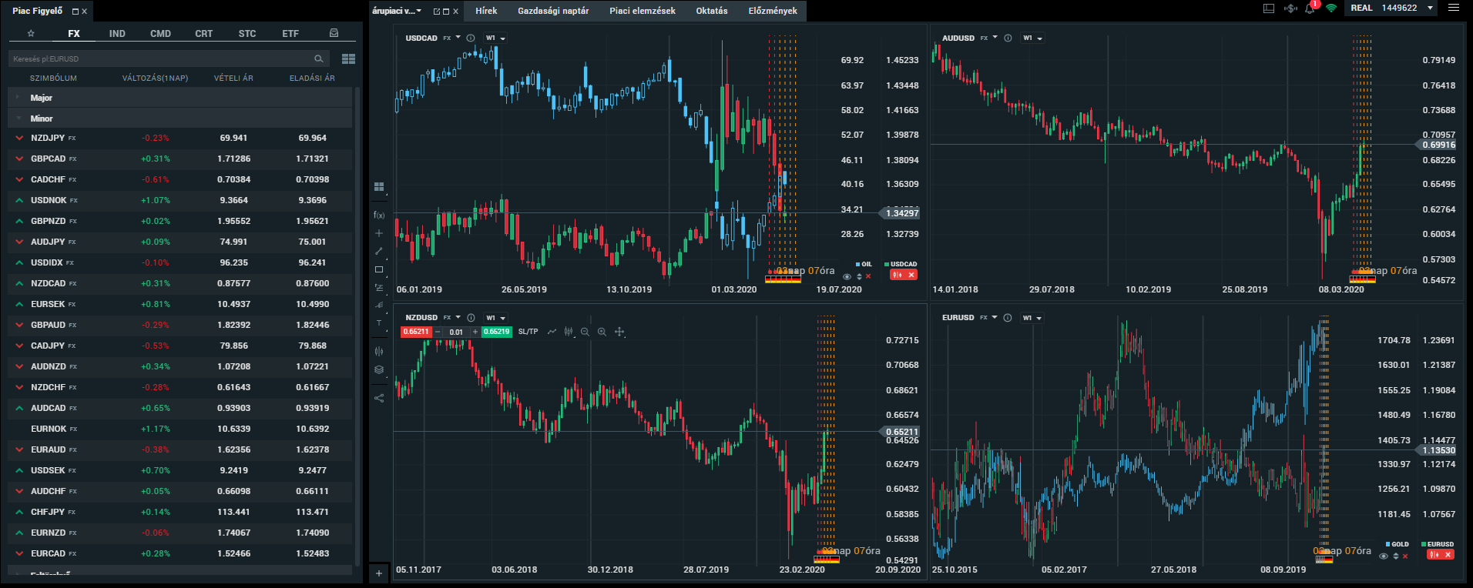Select the trend line drawing tool
Screen dimensions: 1473x588
point(379,251)
